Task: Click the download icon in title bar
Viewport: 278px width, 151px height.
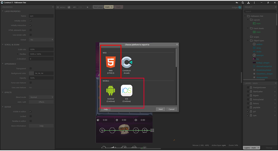Action: point(248,2)
